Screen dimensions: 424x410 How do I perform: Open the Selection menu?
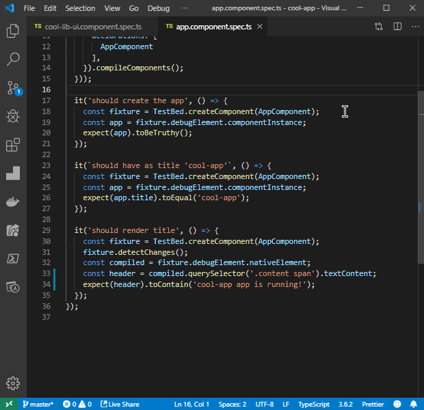pos(80,8)
